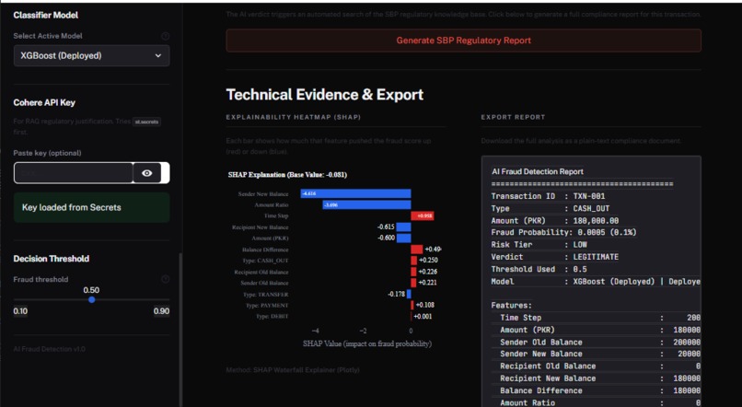Viewport: 742px width, 407px height.
Task: Click the red Time Step SHAP bar
Action: pyautogui.click(x=423, y=215)
